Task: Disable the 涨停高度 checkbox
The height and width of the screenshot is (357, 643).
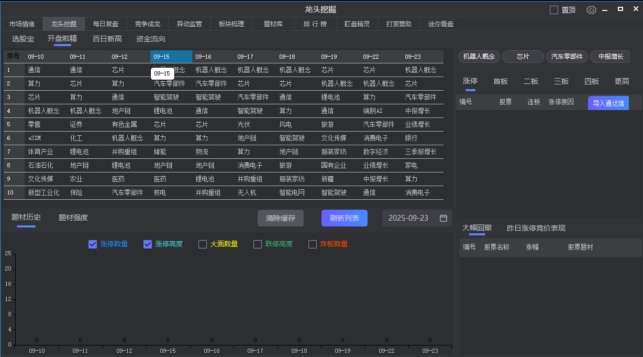Action: click(x=148, y=244)
